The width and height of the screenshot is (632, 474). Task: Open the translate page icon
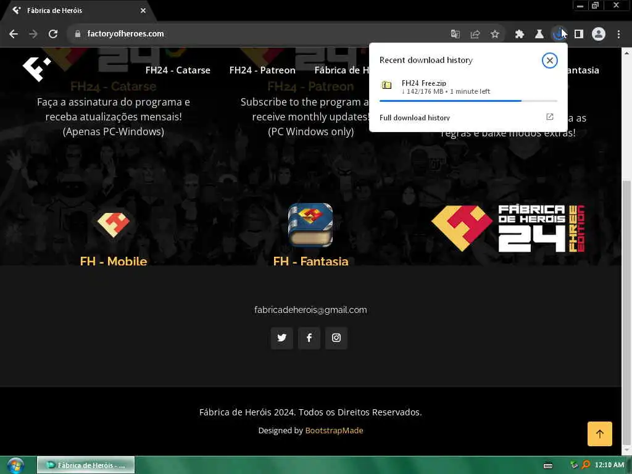click(x=455, y=35)
